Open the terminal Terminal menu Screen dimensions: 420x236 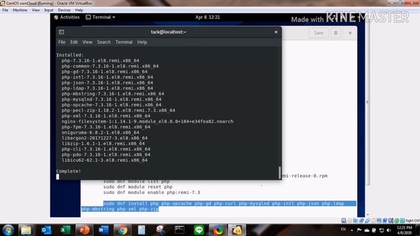pyautogui.click(x=124, y=42)
